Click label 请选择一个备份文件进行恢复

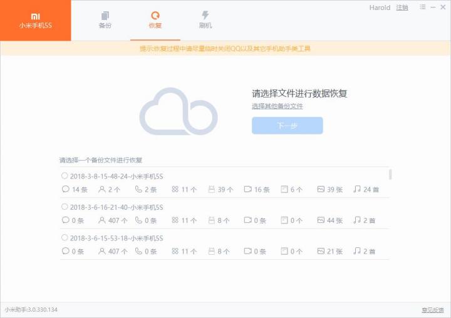tap(101, 160)
